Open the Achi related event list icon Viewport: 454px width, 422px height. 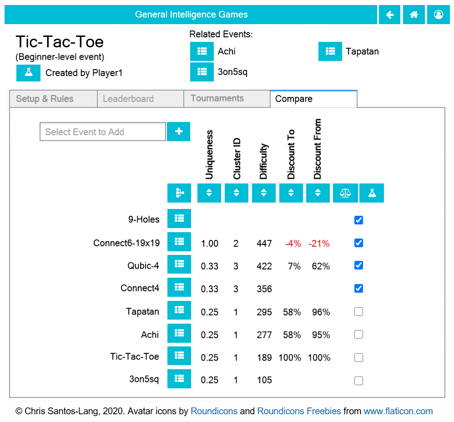(202, 51)
